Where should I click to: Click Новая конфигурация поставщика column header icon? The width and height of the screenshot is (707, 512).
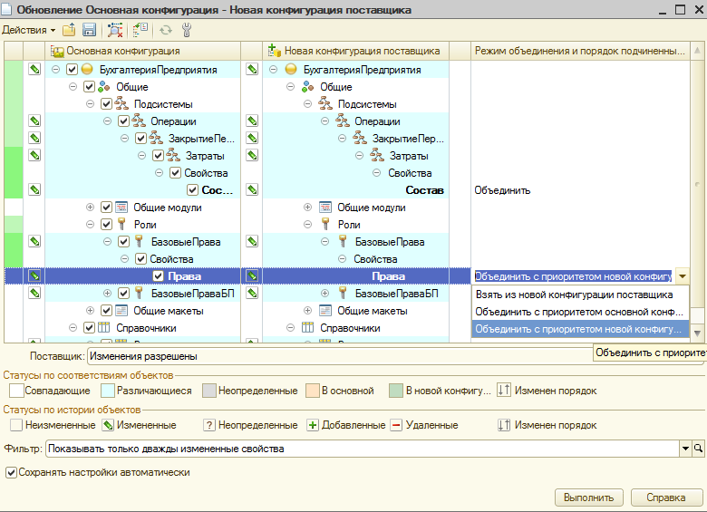click(x=274, y=51)
